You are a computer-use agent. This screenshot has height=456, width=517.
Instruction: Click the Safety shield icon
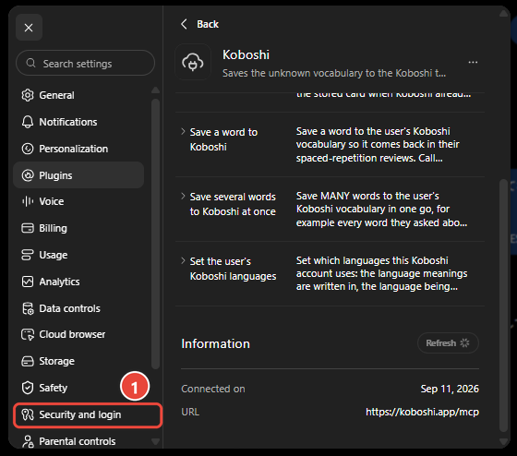[28, 388]
